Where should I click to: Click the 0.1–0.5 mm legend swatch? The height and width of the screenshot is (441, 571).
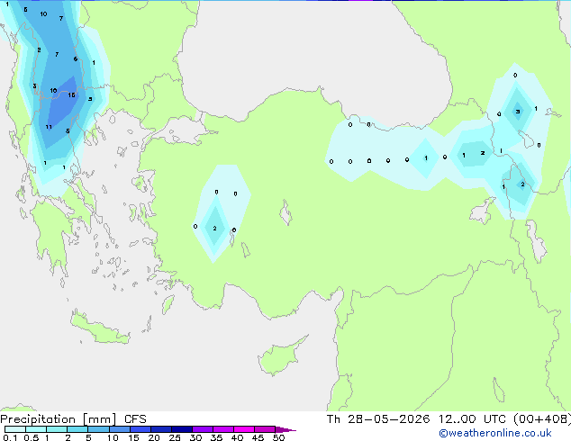click(15, 429)
